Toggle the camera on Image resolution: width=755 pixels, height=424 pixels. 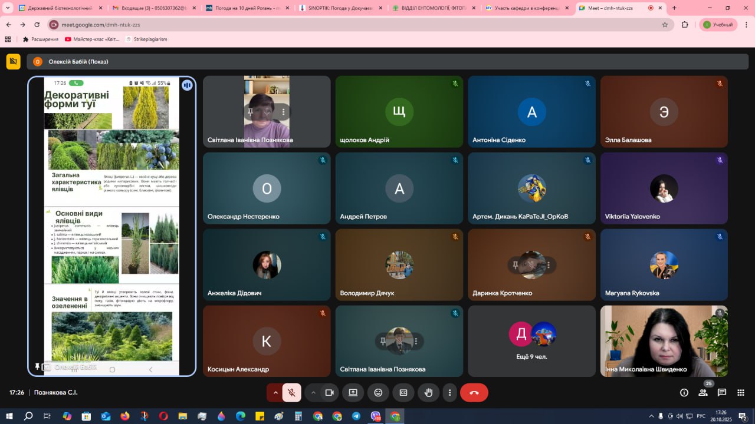pos(330,393)
